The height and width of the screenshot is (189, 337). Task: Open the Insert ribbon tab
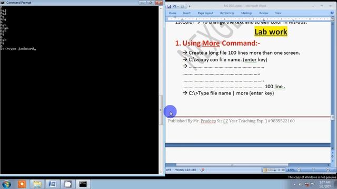point(186,13)
